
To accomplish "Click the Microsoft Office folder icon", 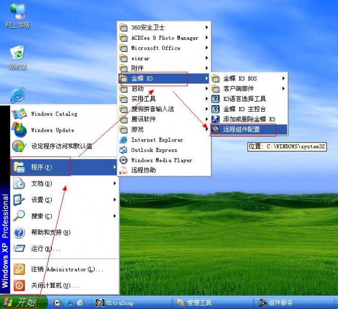I will 123,48.
